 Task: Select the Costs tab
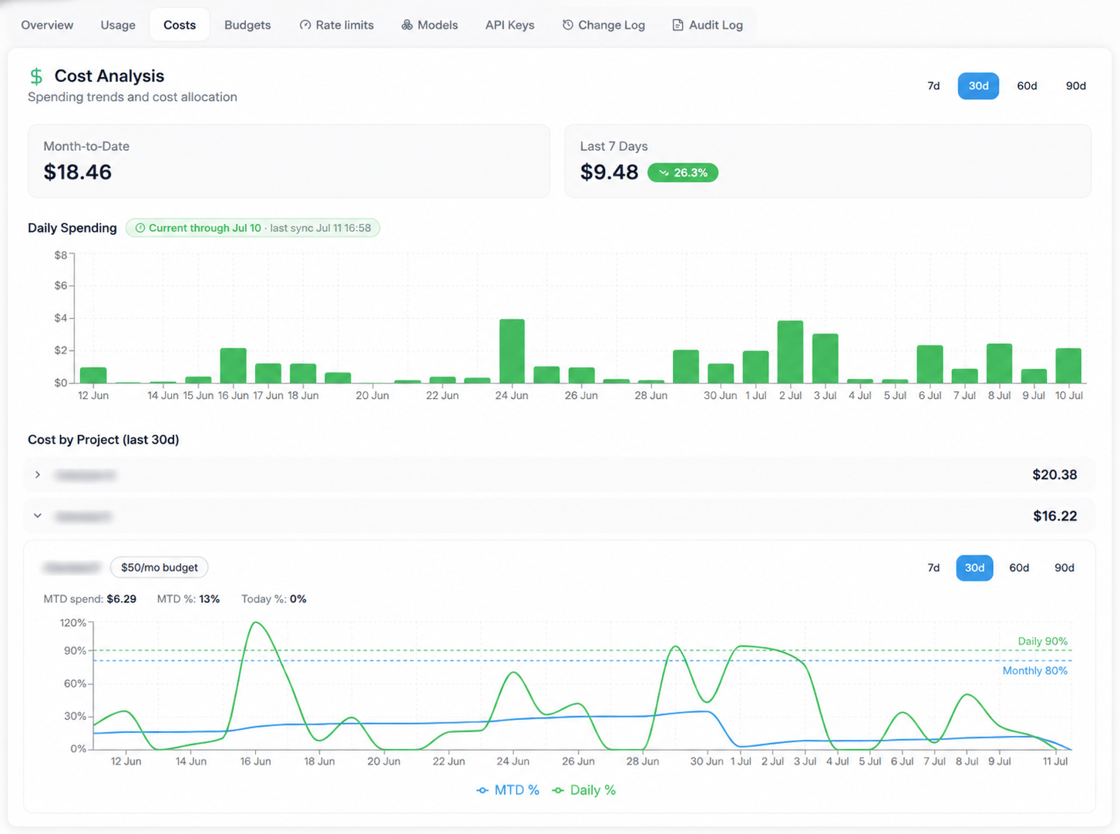tap(180, 25)
